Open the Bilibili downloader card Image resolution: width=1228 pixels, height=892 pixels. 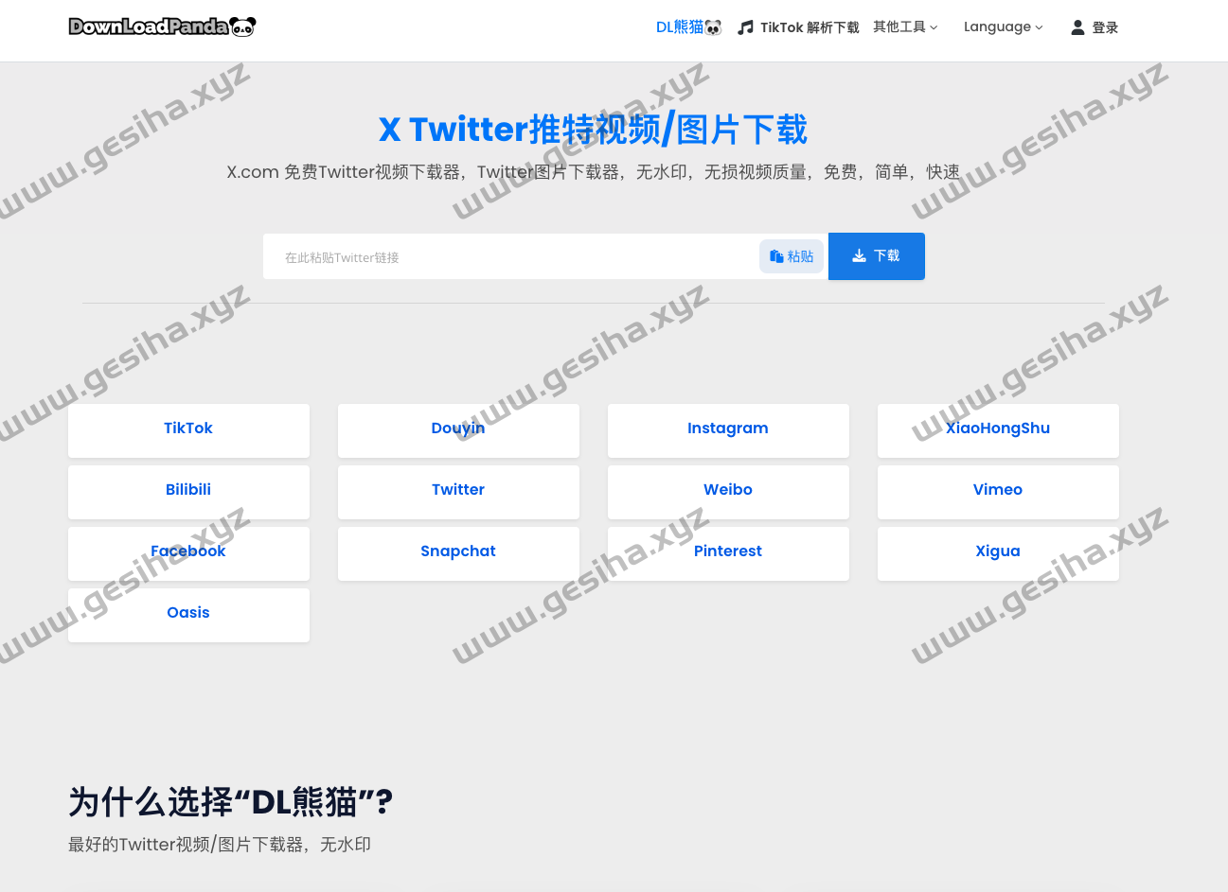pos(188,490)
